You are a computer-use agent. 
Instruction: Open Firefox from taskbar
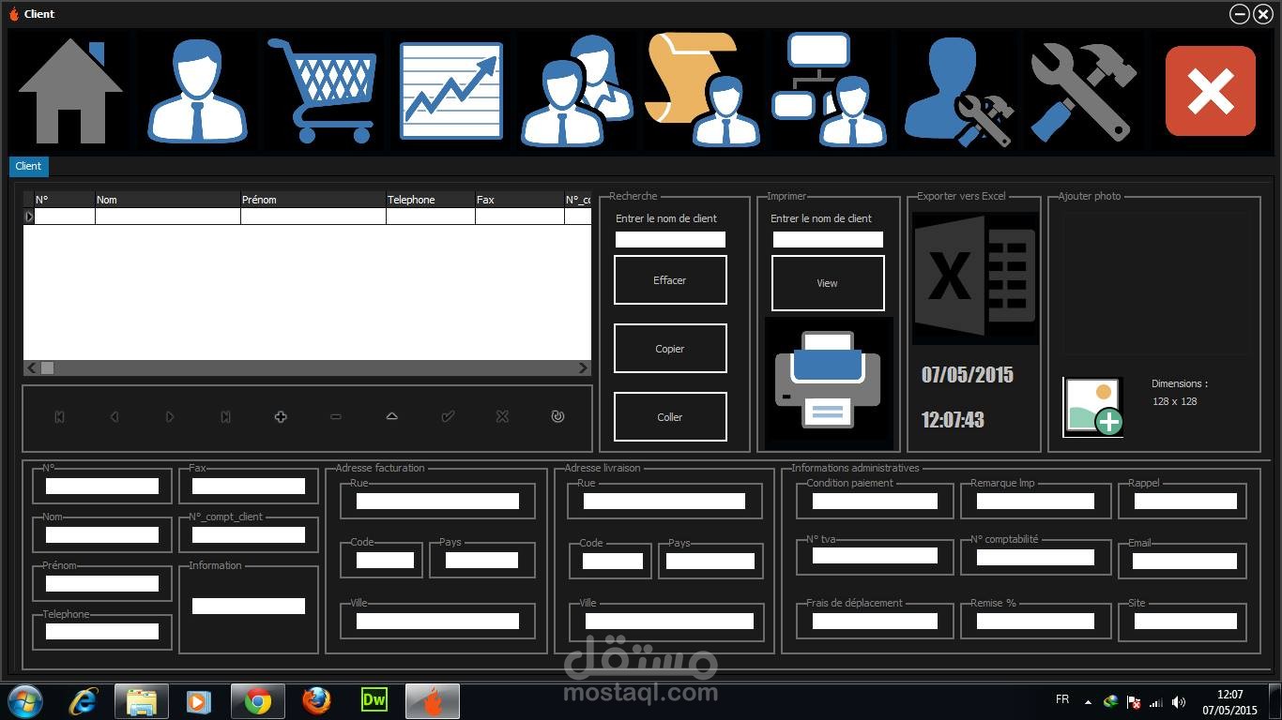316,700
